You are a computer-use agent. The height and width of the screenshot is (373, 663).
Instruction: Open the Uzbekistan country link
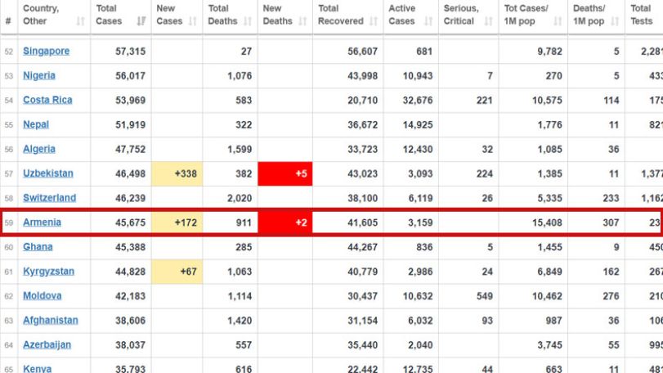tap(47, 173)
